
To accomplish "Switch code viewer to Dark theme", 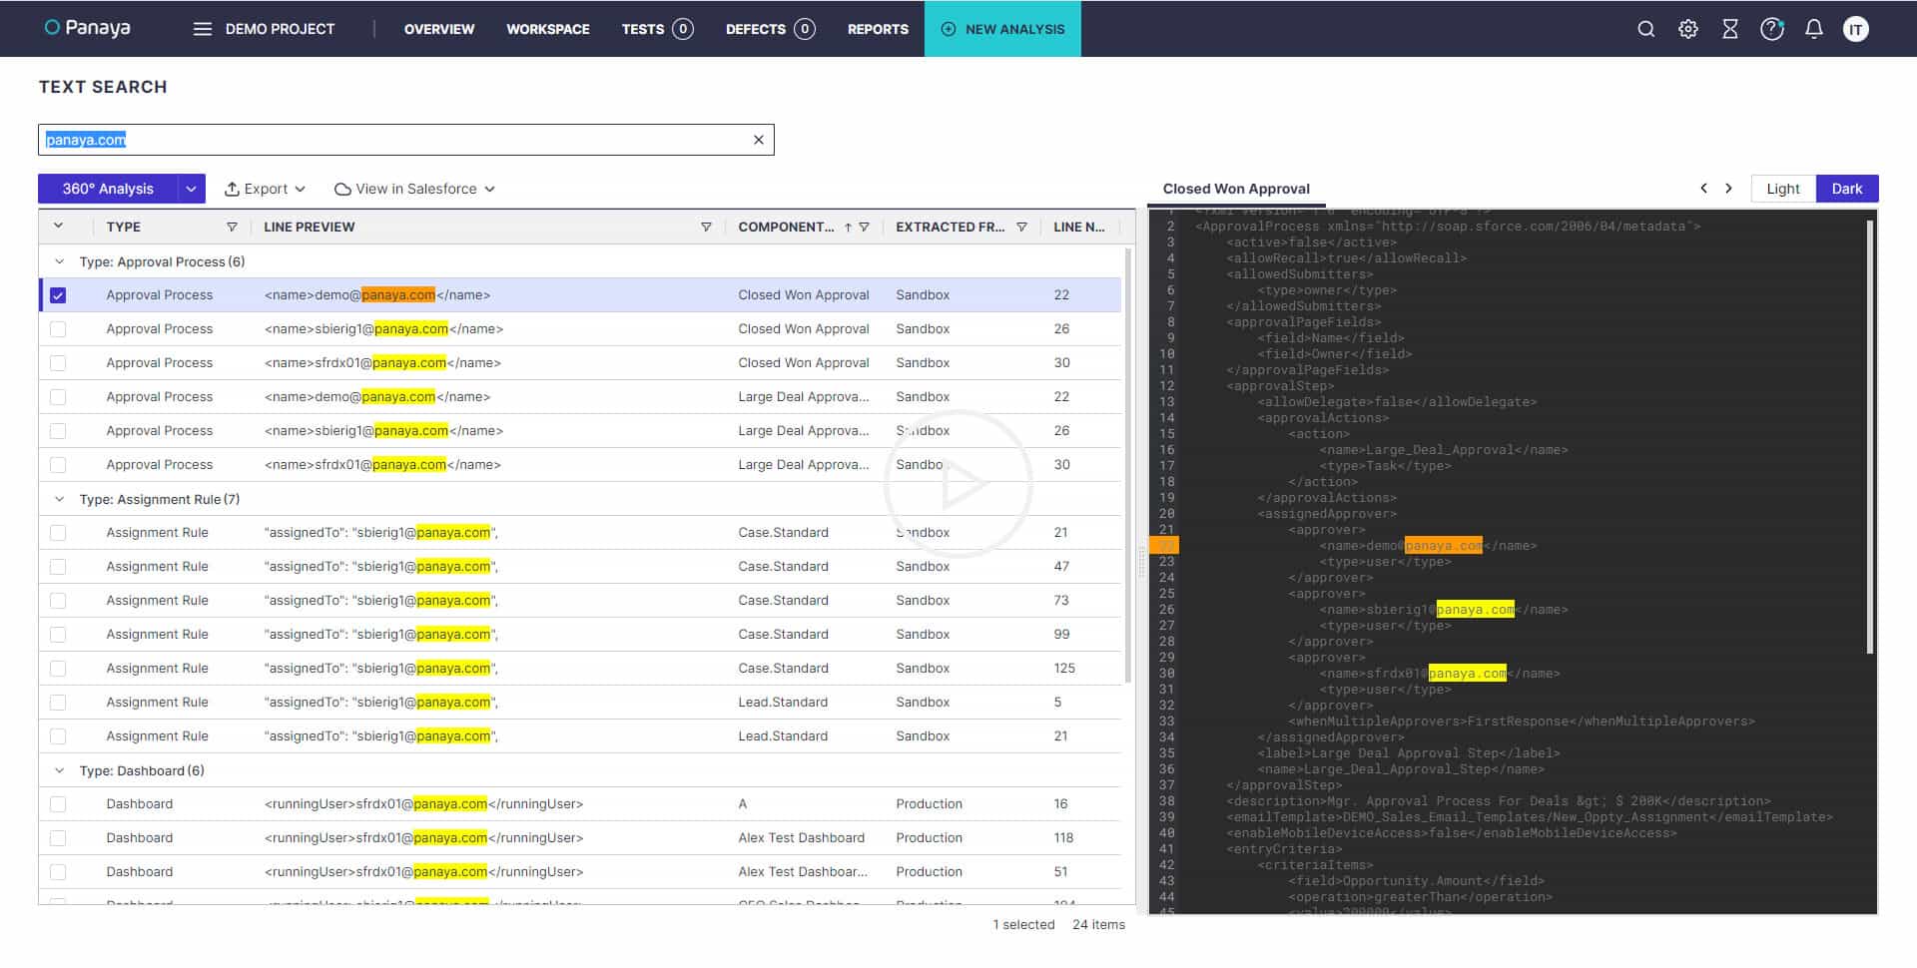I will (1847, 189).
